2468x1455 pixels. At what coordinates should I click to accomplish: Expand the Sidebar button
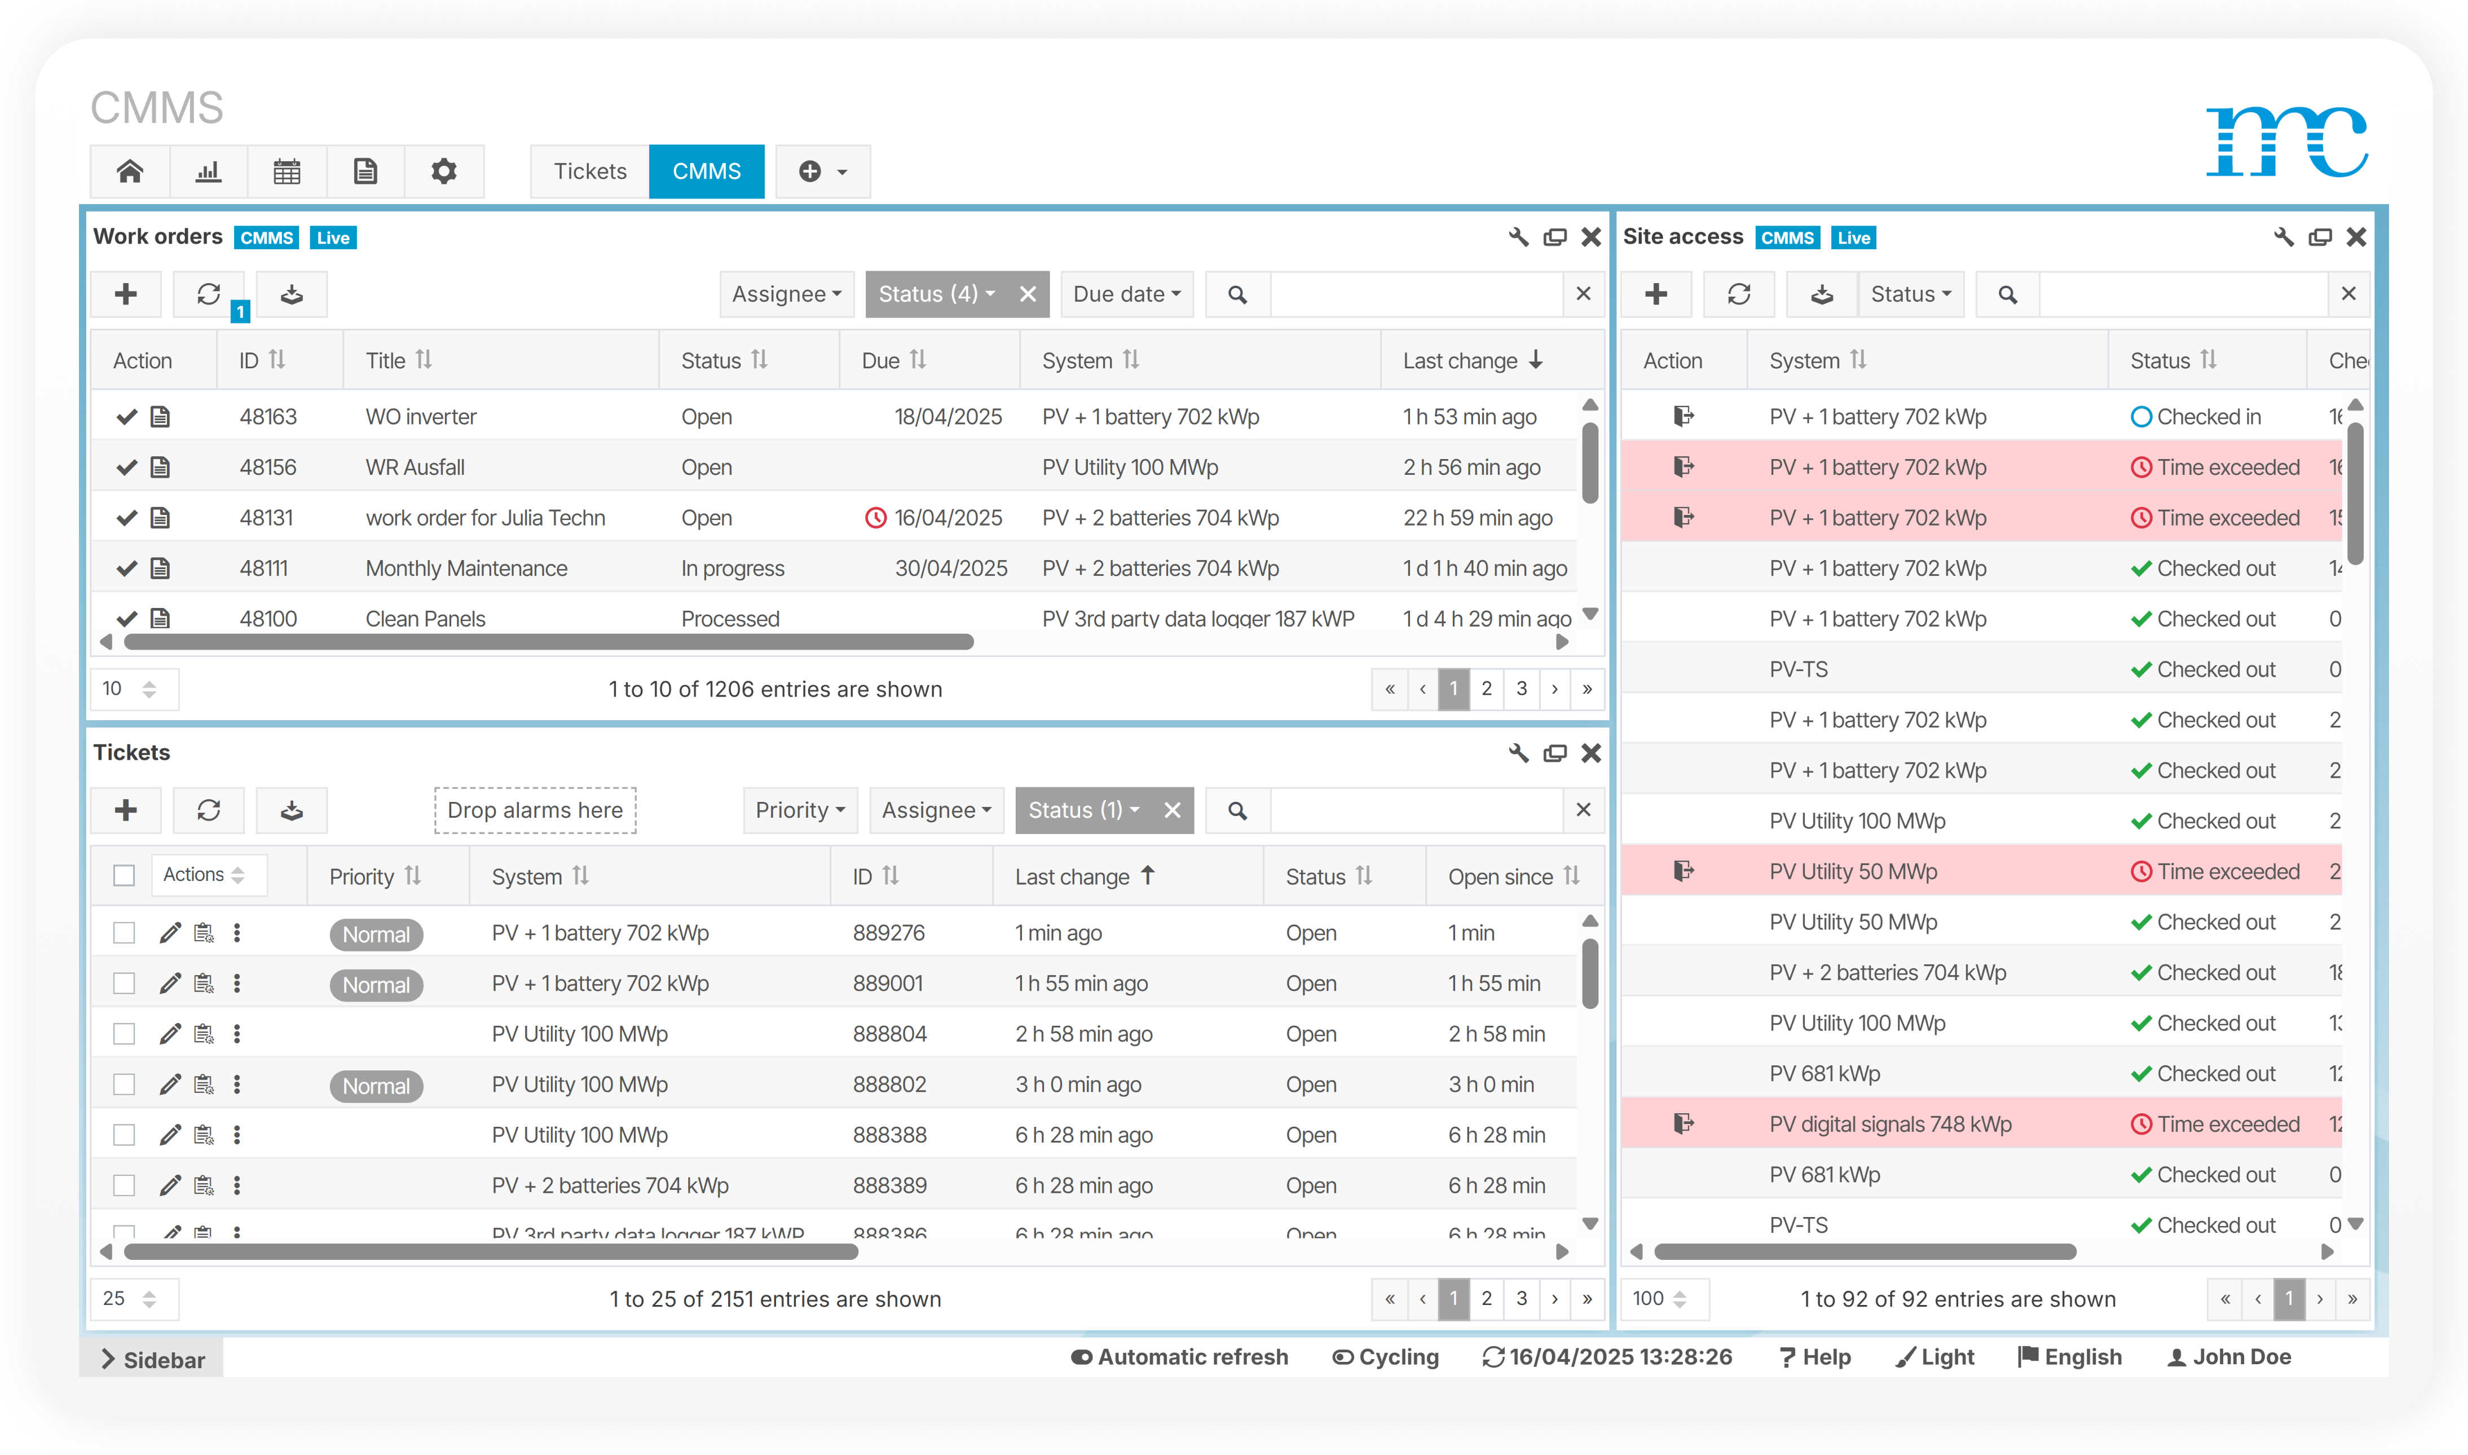tap(152, 1359)
